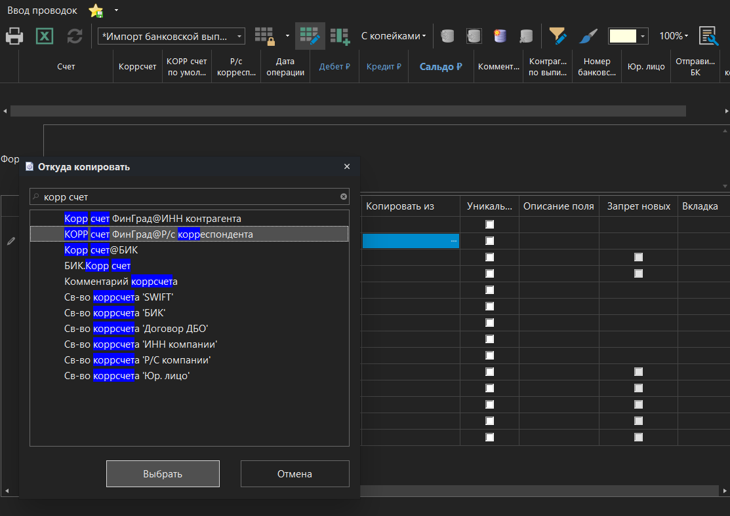Click the pale yellow color swatch
The width and height of the screenshot is (730, 516).
[622, 36]
